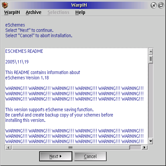The width and height of the screenshot is (166, 166).
Task: Continue installation with the Next button
Action: [x=56, y=156]
